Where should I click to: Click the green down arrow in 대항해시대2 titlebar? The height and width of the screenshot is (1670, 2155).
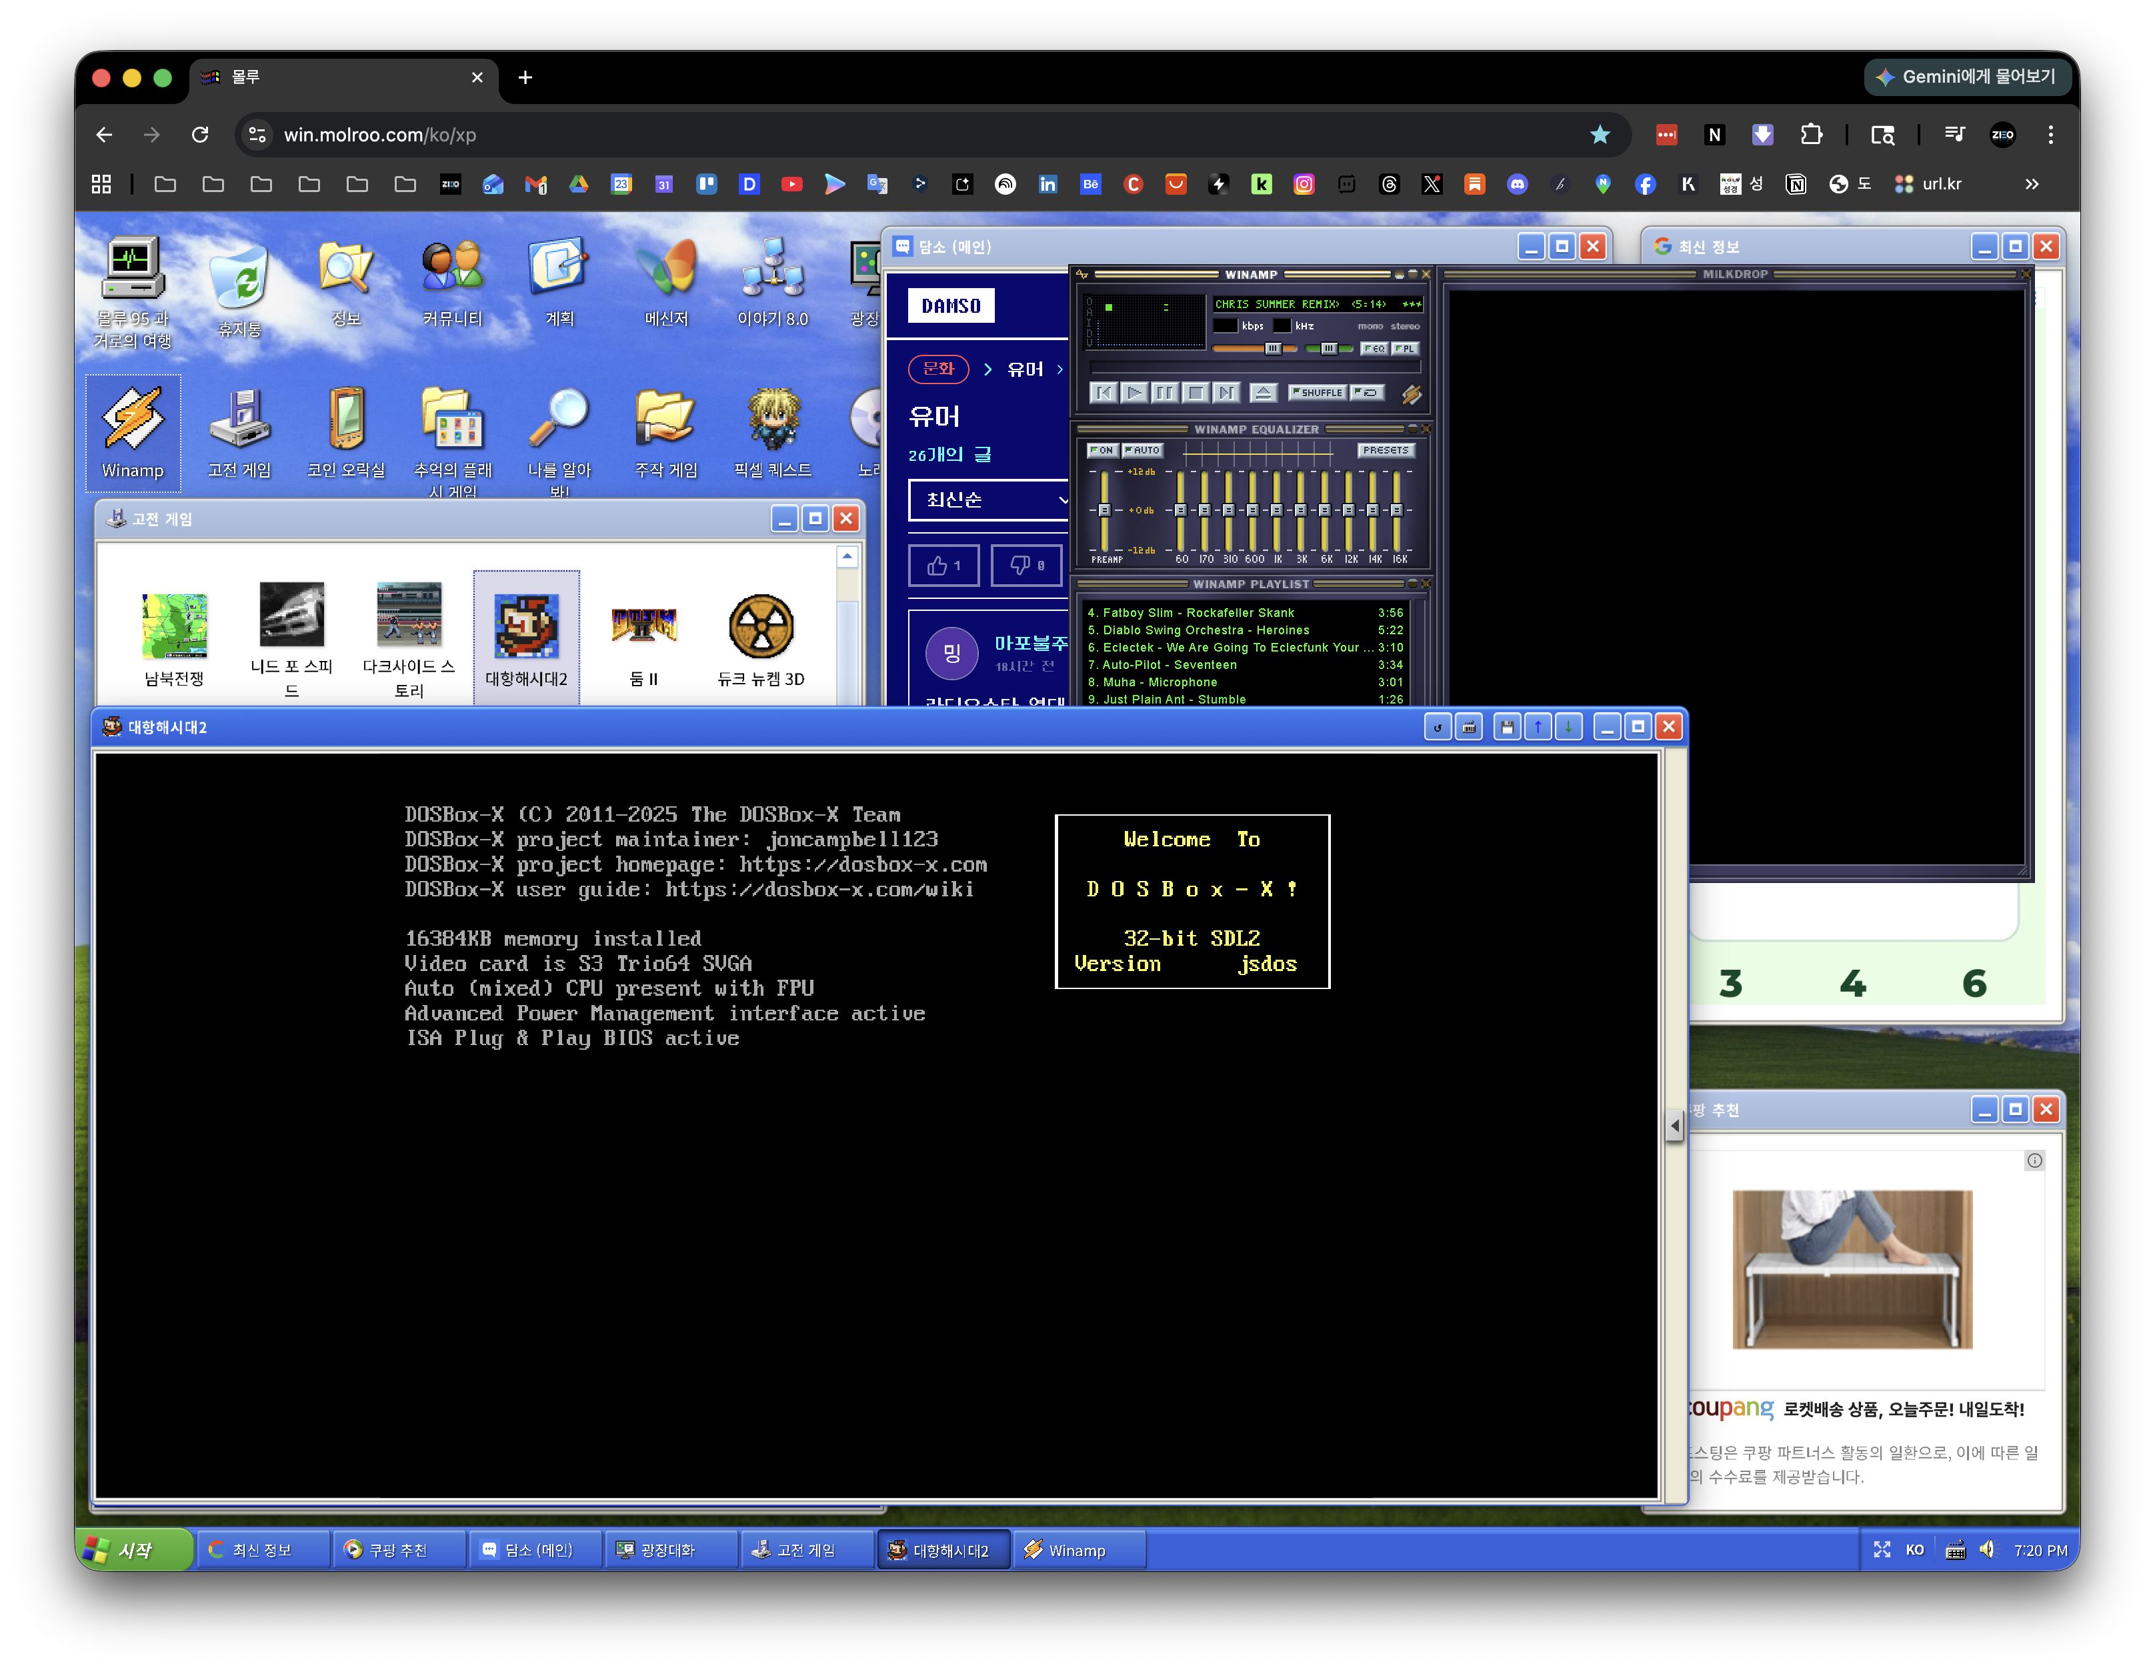[x=1569, y=728]
